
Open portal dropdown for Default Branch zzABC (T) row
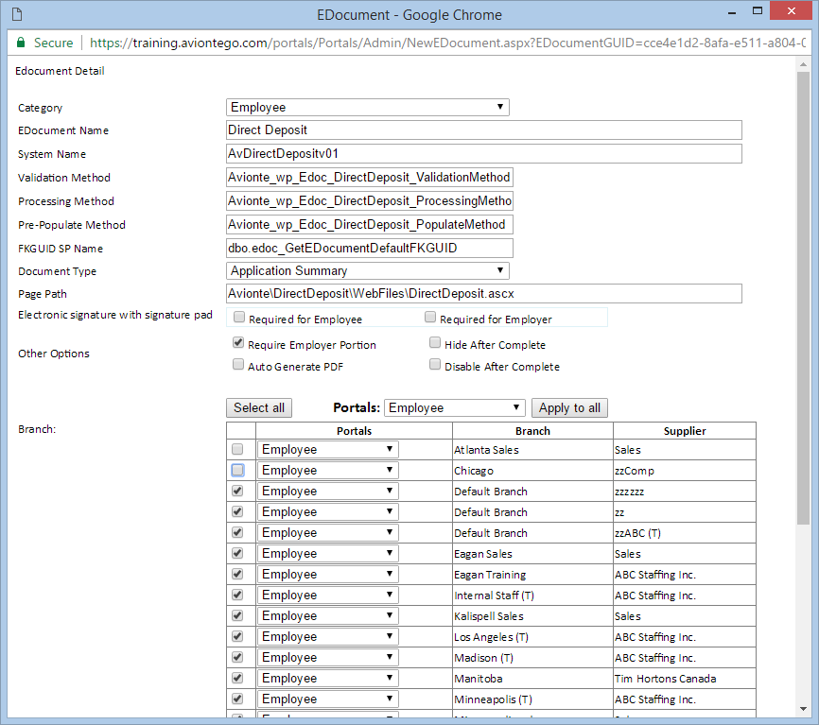coord(327,532)
